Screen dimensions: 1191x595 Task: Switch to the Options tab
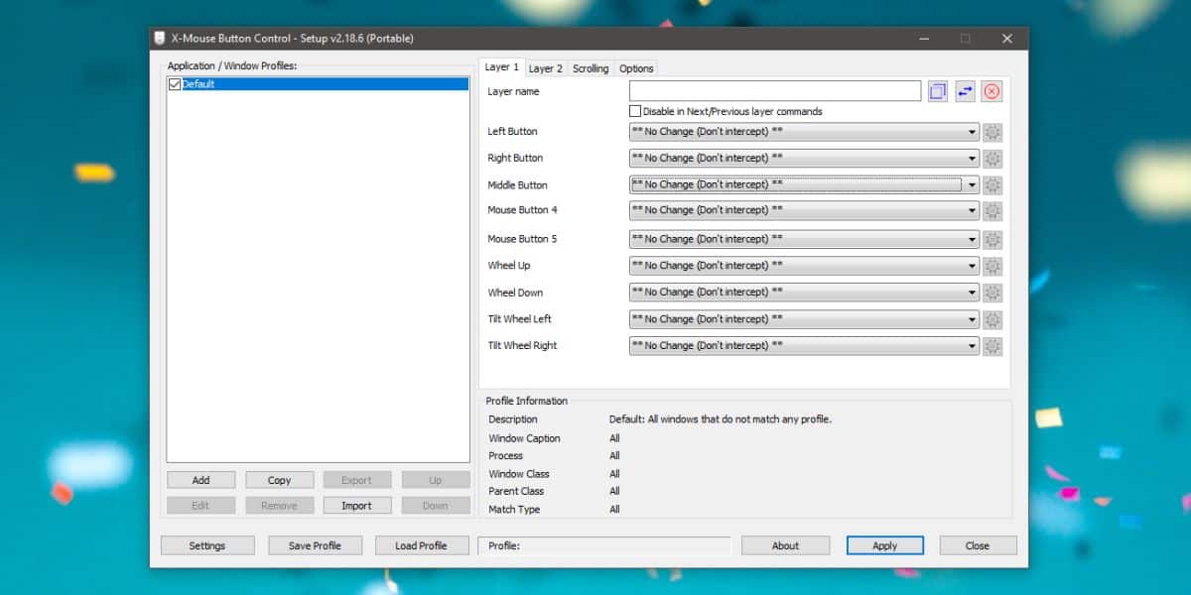tap(636, 68)
